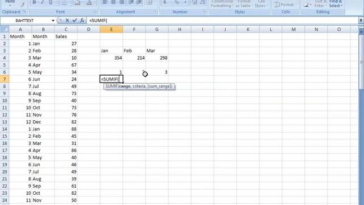Cancel the formula entry with the X icon
The image size is (364, 205).
[x=67, y=20]
